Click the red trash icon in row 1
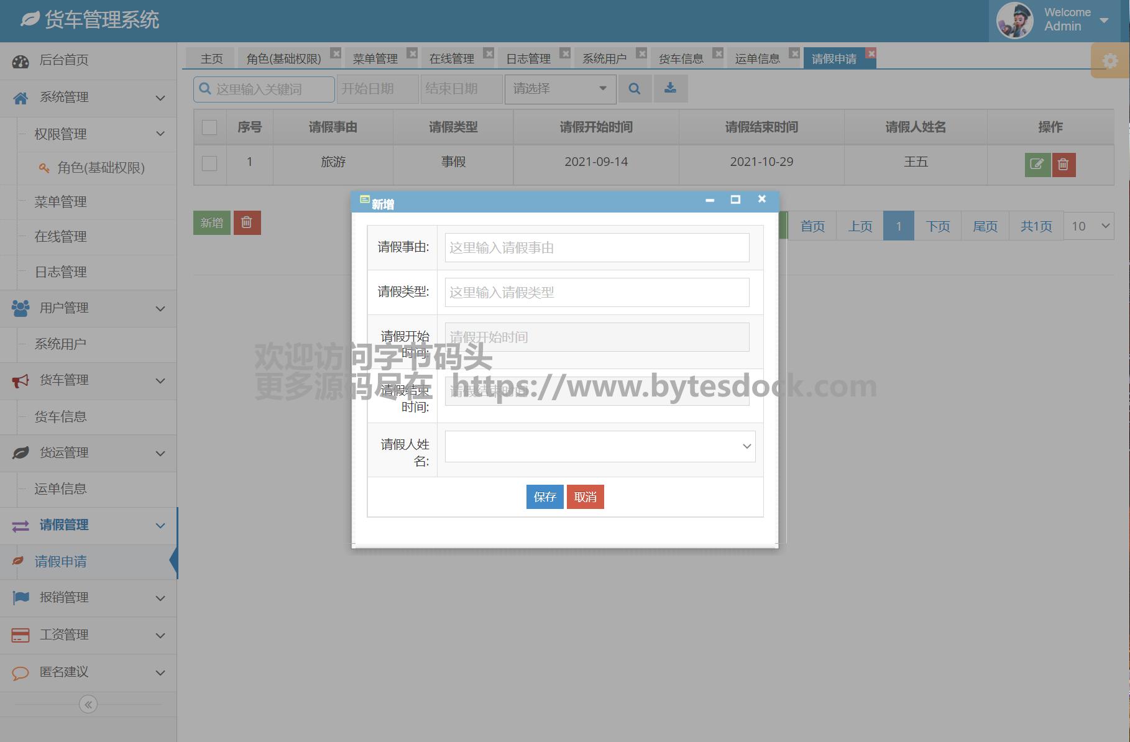The width and height of the screenshot is (1130, 742). (x=1063, y=165)
